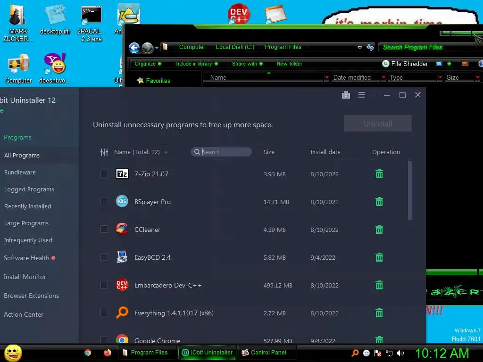This screenshot has height=362, width=483.
Task: Switch to Control Panel taskbar button
Action: pyautogui.click(x=267, y=353)
